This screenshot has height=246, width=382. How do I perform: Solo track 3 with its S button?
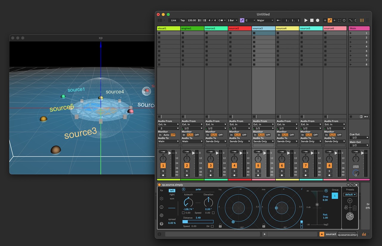(210, 171)
